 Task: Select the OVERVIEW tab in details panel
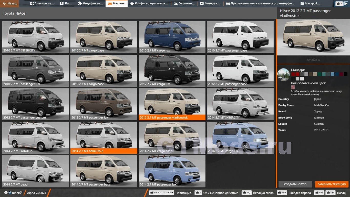point(313,60)
